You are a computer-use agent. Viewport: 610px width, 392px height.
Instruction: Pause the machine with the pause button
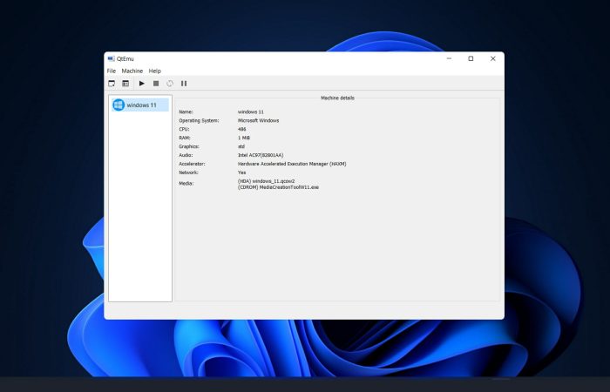[x=184, y=84]
